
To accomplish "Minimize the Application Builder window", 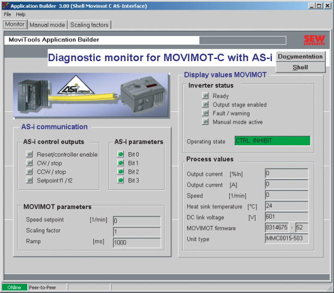I will pos(312,6).
